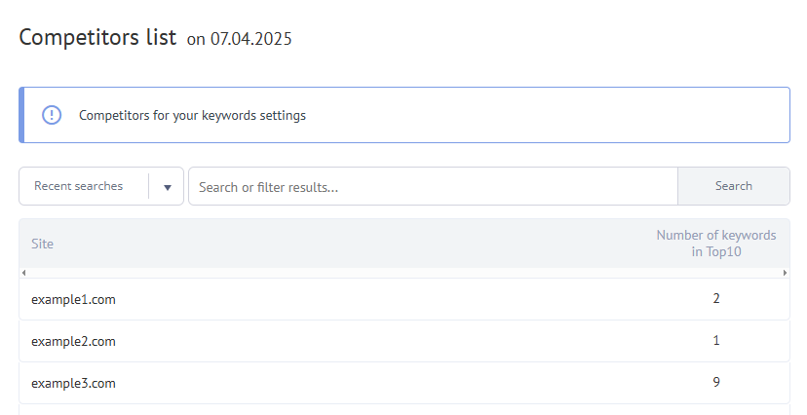807x415 pixels.
Task: Click the left scroll arrow of table
Action: (23, 273)
